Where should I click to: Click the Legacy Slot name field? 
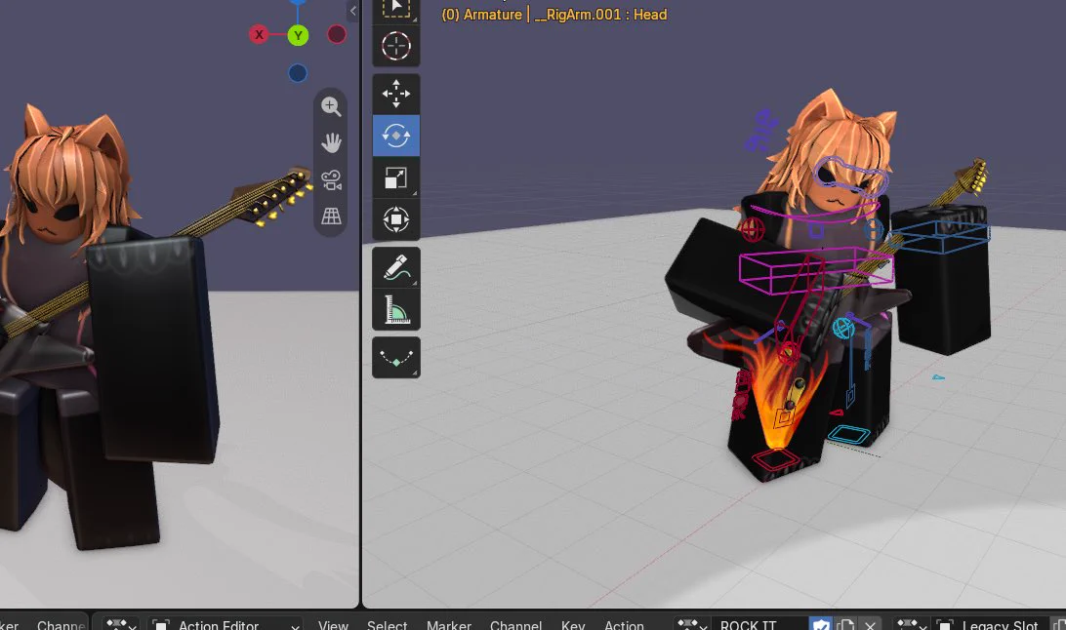pos(990,624)
